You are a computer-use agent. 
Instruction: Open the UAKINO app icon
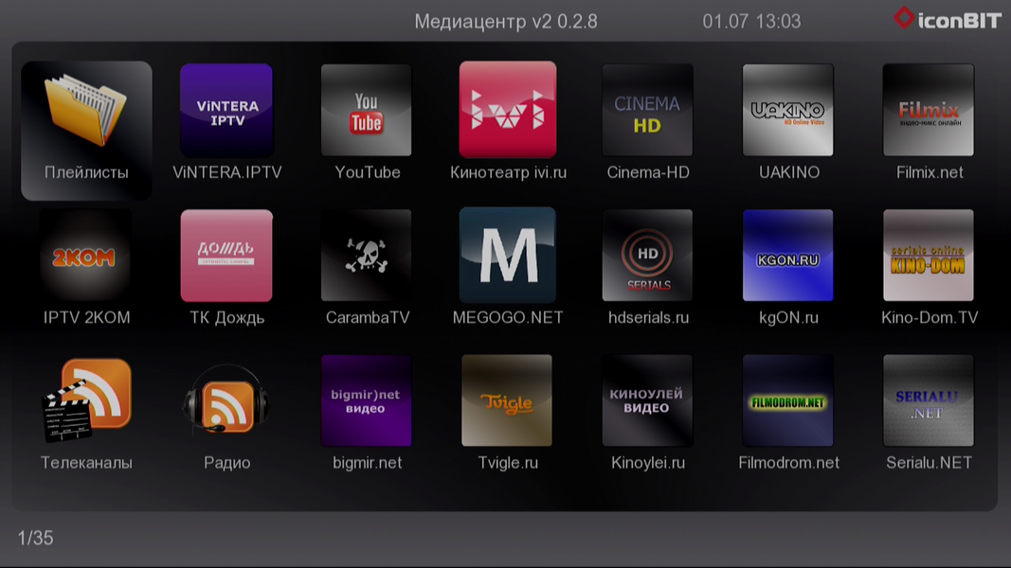click(x=788, y=110)
